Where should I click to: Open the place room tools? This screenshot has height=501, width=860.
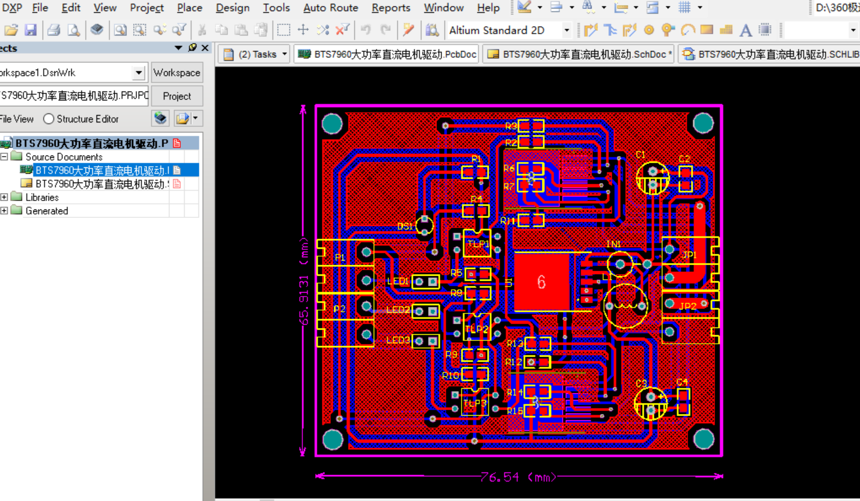652,7
